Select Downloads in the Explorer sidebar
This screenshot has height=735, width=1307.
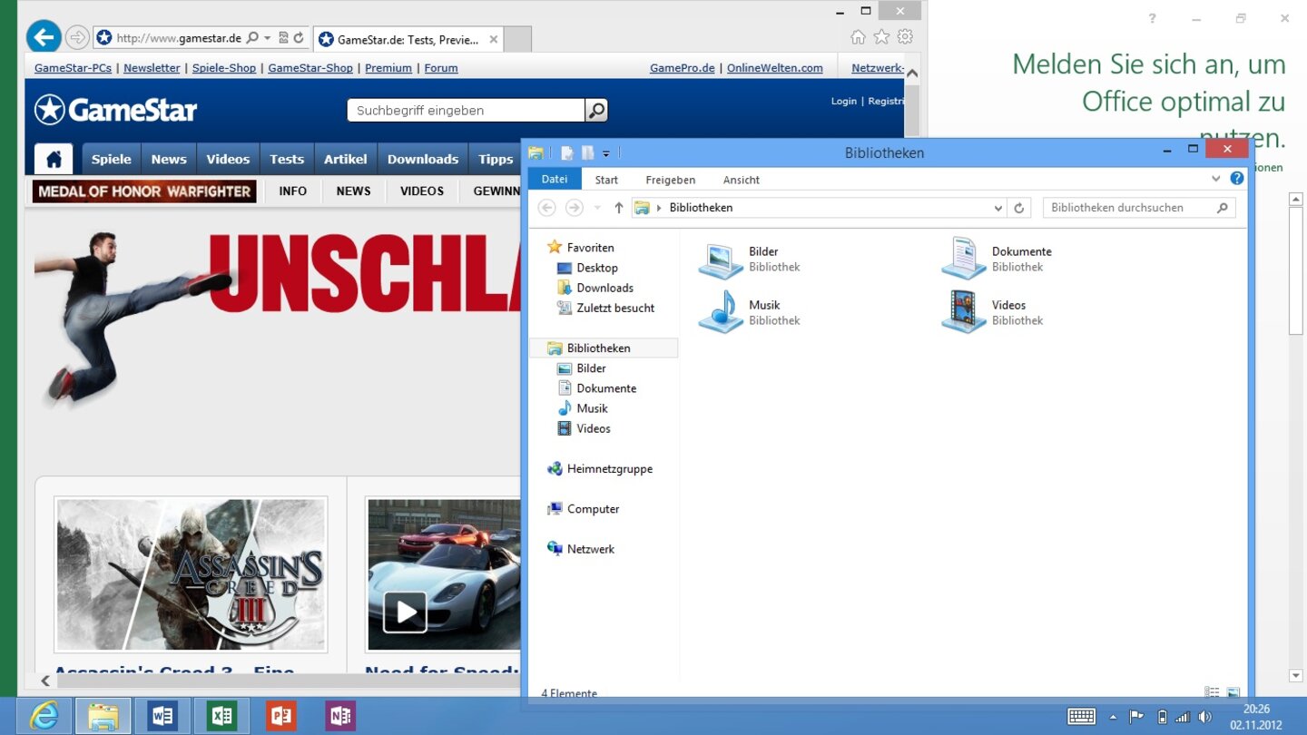click(595, 288)
